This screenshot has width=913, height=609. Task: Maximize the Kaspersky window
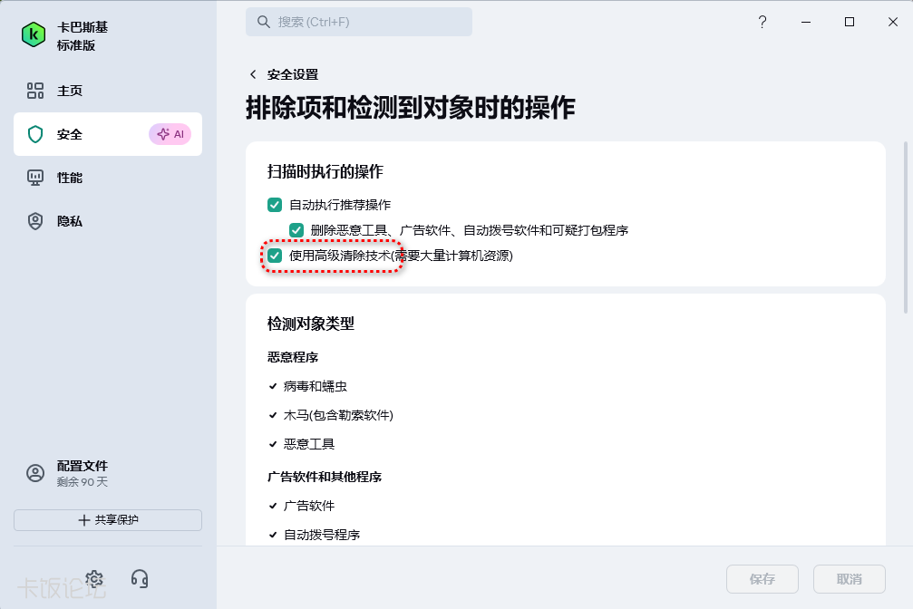tap(850, 22)
